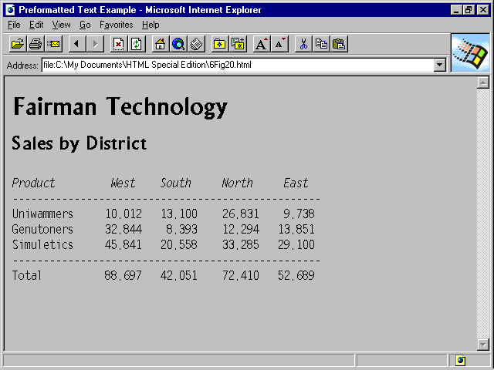Click the vertical scrollbar down arrow
494x370 pixels.
[x=483, y=345]
